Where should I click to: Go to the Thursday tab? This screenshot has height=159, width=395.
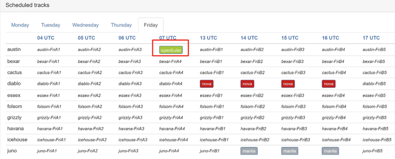121,25
